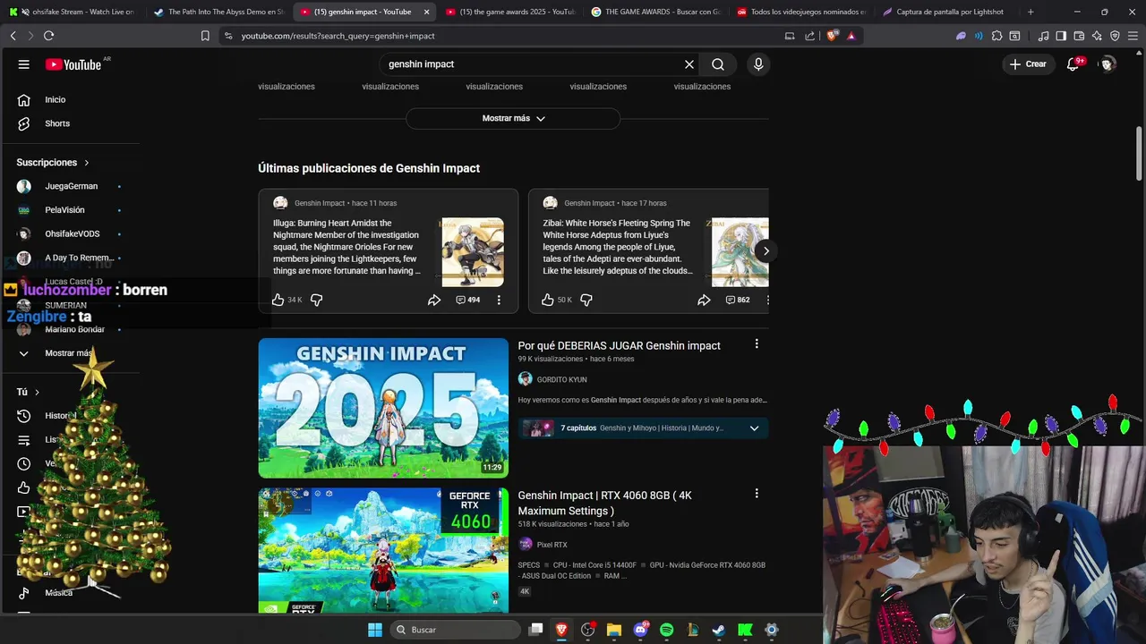Screen dimensions: 1146x644
Task: Open Spotify from the taskbar
Action: coord(666,630)
